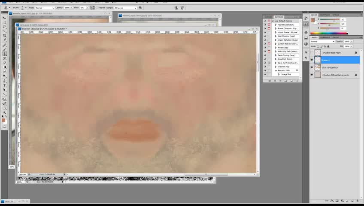
Task: Open the Actions play icon in dock
Action: tap(306, 24)
